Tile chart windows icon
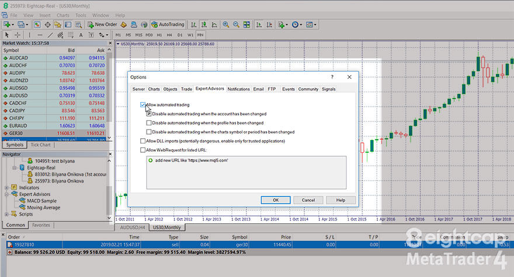The width and height of the screenshot is (514, 277). [x=246, y=24]
